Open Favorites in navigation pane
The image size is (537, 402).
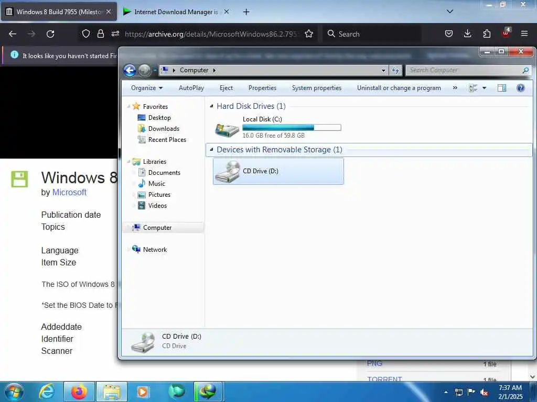coord(155,107)
